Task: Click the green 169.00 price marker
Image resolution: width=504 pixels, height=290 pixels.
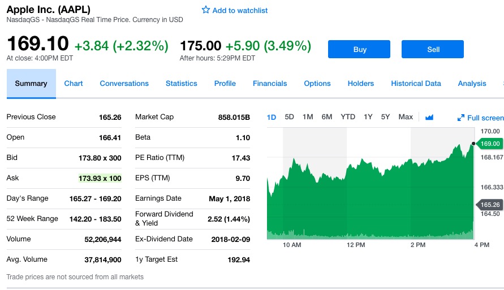Action: click(x=489, y=144)
